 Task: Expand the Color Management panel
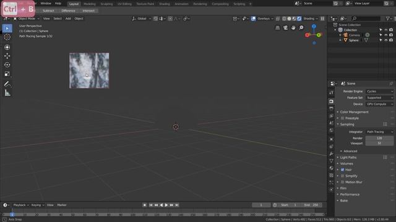point(354,112)
